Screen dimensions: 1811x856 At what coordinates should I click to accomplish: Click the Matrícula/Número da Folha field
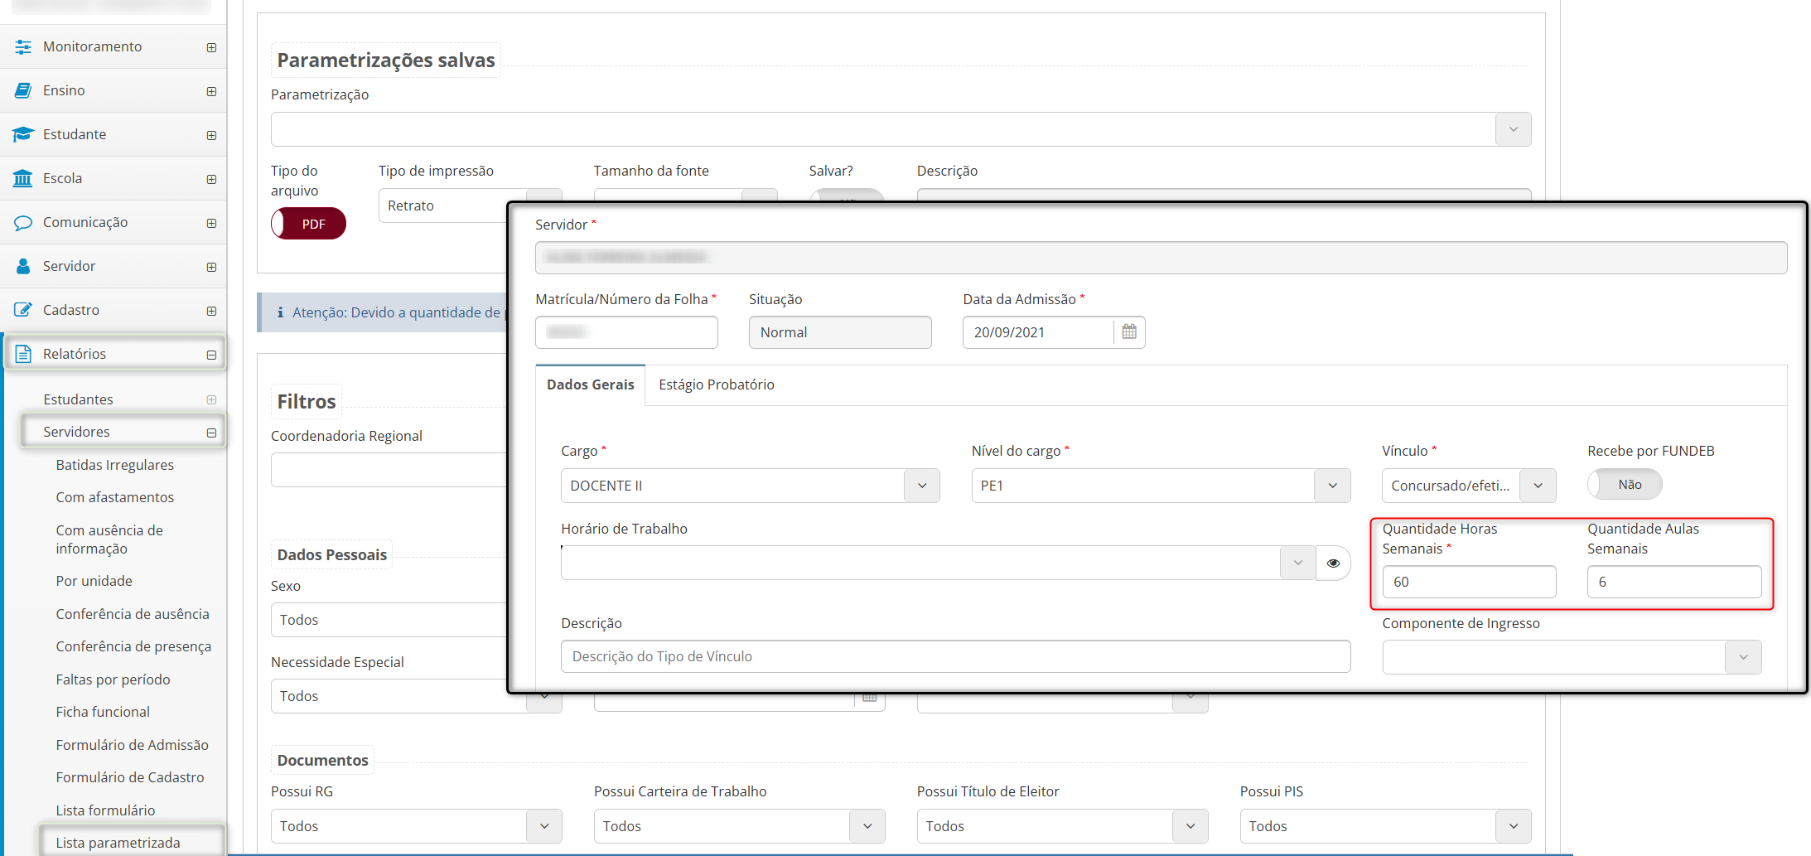click(x=626, y=332)
